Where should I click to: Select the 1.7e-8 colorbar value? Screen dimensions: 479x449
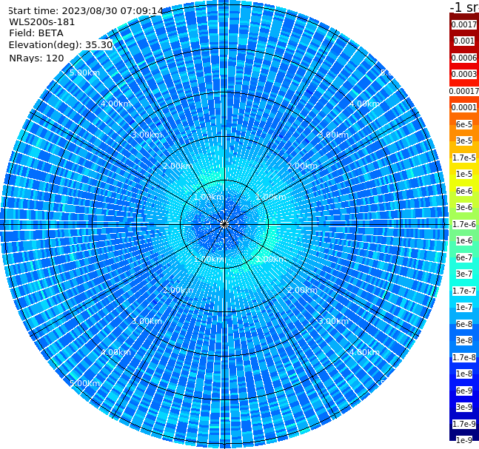(x=464, y=357)
